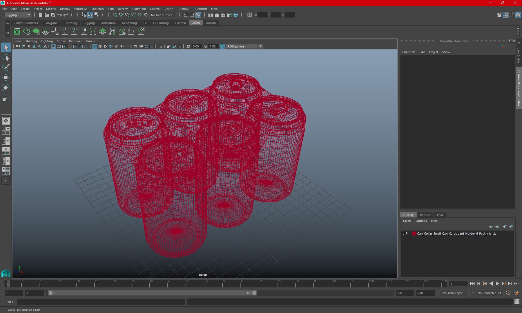Viewport: 522px width, 313px height.
Task: Click the Maya logo icon at bottom-left
Action: click(6, 273)
